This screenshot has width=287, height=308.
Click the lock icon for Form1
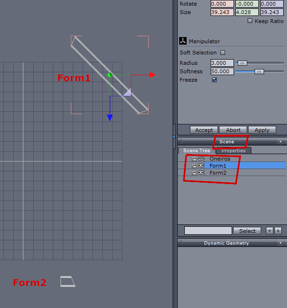click(x=194, y=166)
